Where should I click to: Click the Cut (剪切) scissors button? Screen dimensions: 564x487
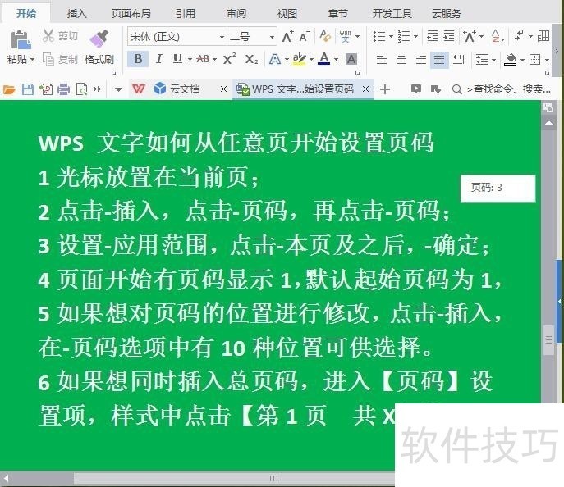pos(60,36)
